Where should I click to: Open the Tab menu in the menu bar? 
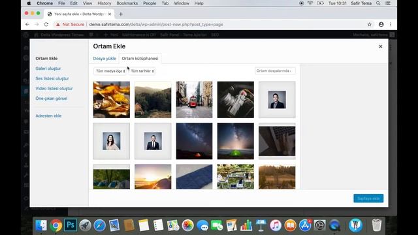coord(165,3)
